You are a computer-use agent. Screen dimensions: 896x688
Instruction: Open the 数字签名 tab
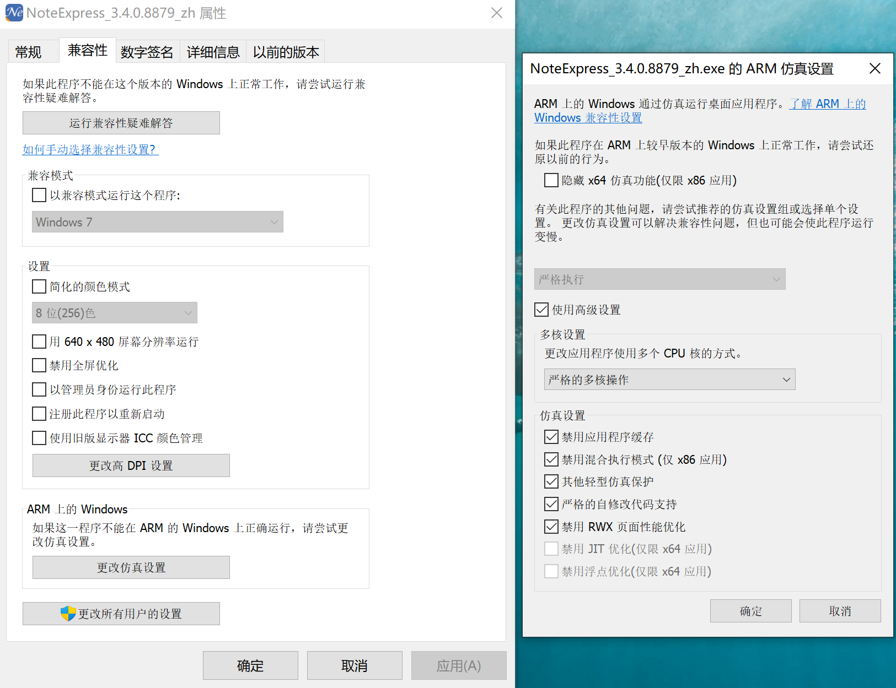click(x=147, y=52)
